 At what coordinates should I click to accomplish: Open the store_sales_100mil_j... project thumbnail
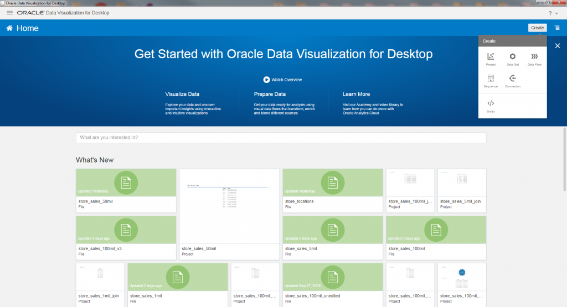tap(410, 183)
